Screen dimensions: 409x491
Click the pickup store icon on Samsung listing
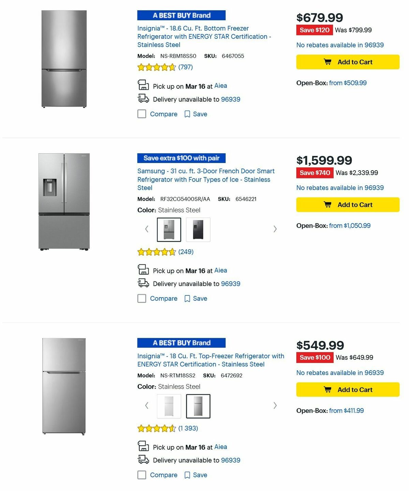143,270
